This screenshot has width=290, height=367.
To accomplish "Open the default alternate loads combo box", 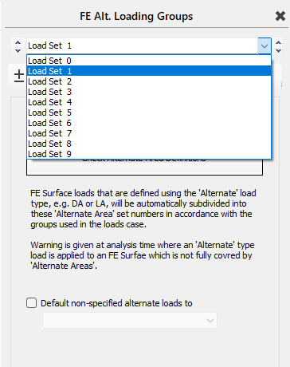I will point(130,321).
